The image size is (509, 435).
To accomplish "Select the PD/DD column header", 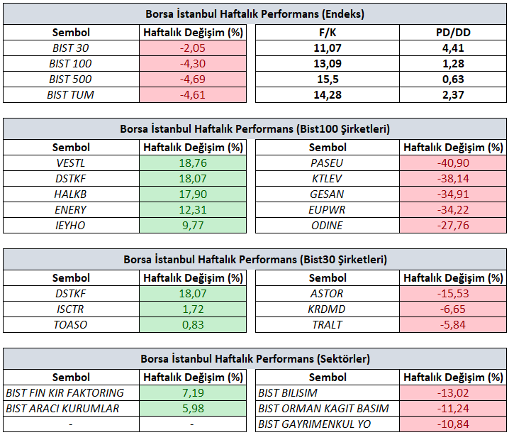I will [453, 33].
